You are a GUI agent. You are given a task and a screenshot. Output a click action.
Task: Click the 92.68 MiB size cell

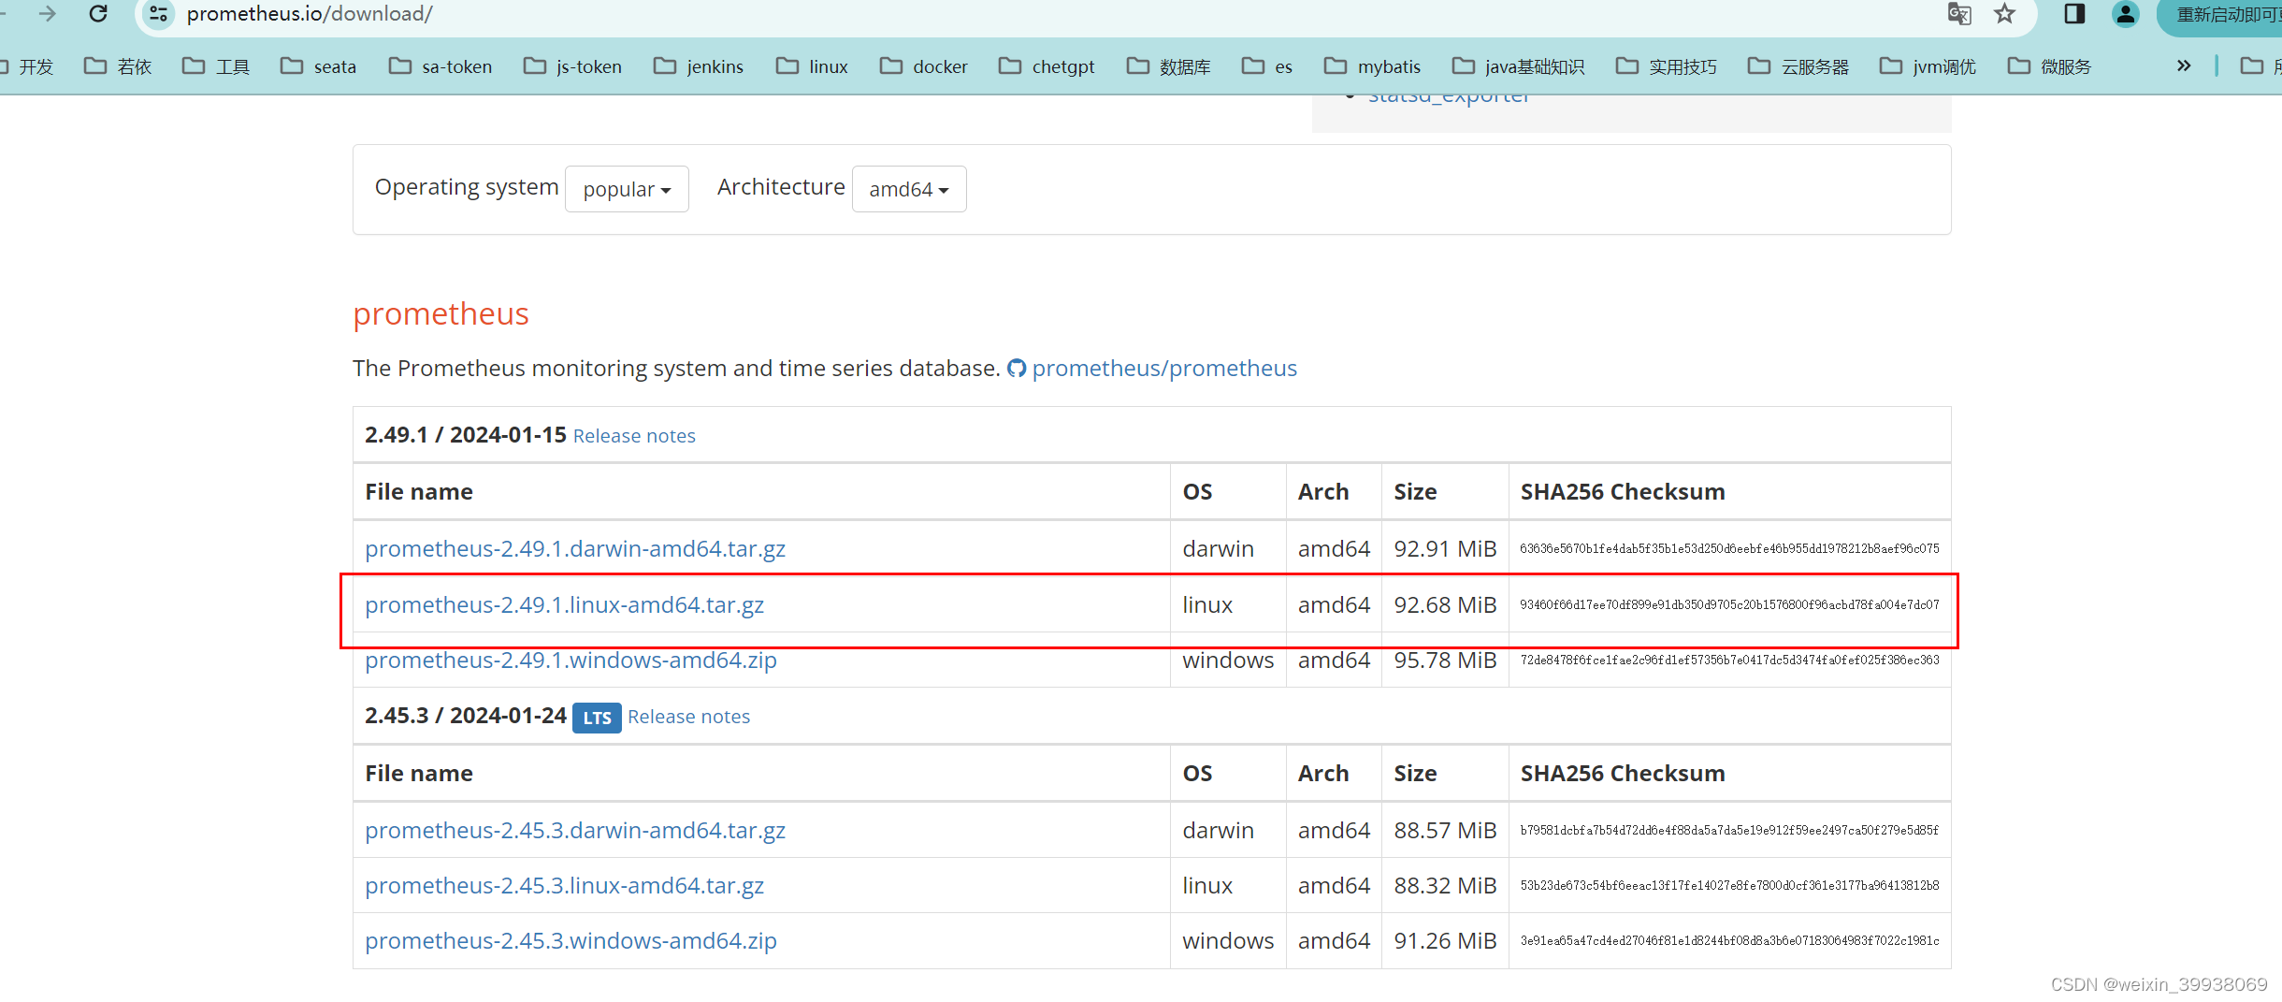(1445, 605)
